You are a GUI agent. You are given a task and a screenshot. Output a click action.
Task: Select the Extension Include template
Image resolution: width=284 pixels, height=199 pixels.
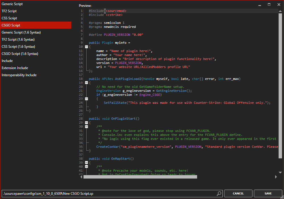[x=36, y=68]
